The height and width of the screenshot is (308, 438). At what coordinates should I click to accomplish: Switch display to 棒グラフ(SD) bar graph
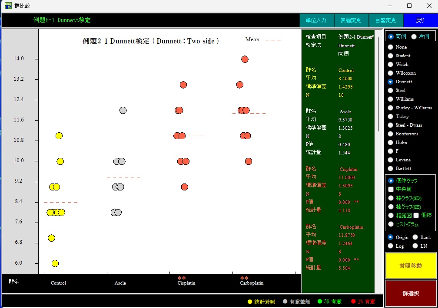click(390, 198)
